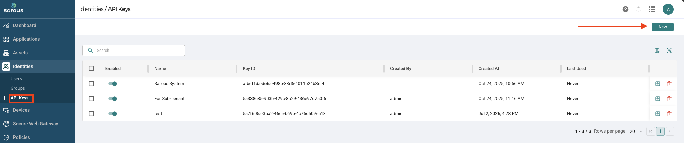Screen dimensions: 684x143
Task: Expand the Devices sidebar menu
Action: 38,110
